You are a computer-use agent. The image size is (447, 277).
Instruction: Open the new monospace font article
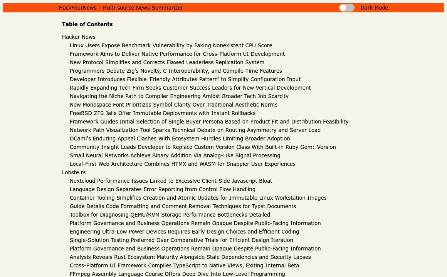[x=173, y=105]
